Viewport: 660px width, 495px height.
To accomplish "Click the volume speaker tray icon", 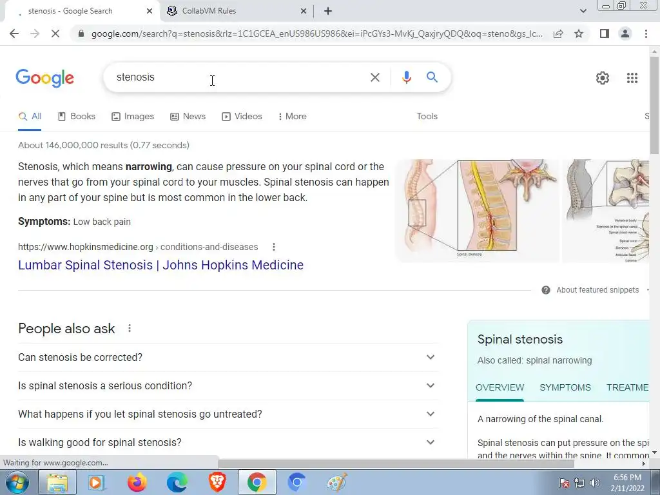I will tap(594, 483).
